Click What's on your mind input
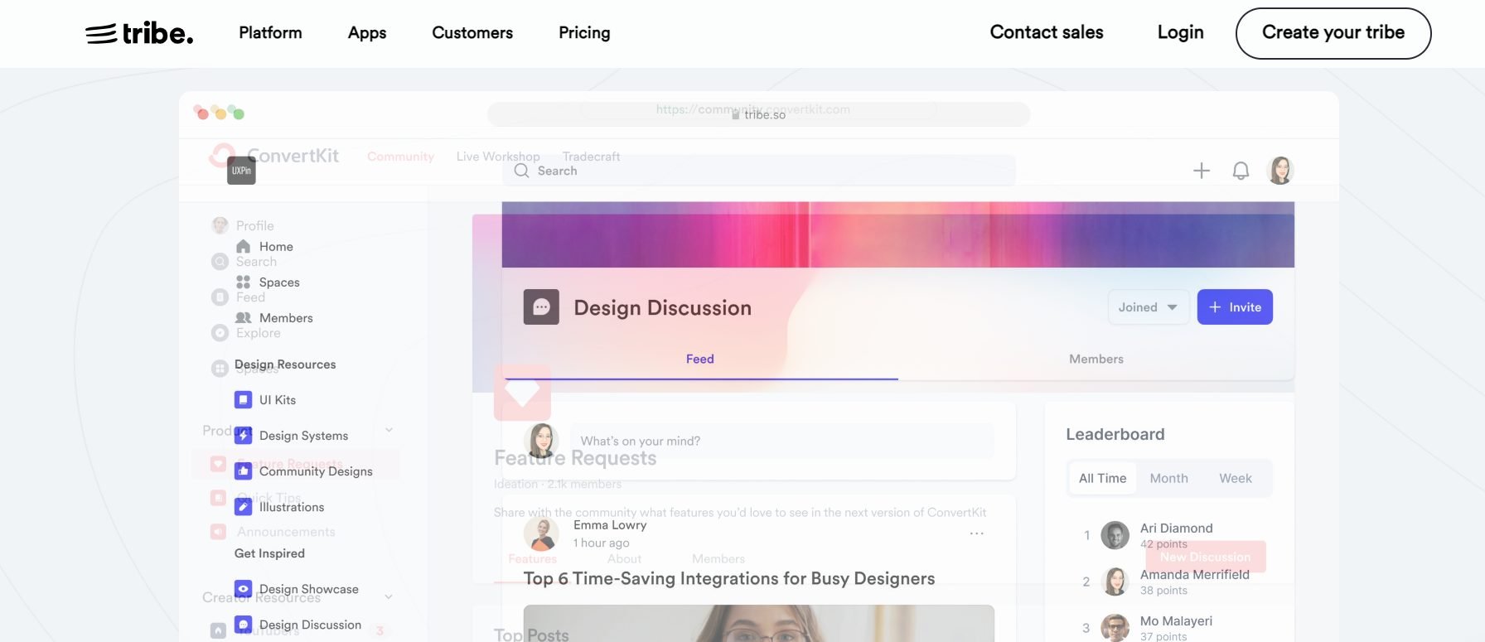The width and height of the screenshot is (1485, 642). [782, 441]
